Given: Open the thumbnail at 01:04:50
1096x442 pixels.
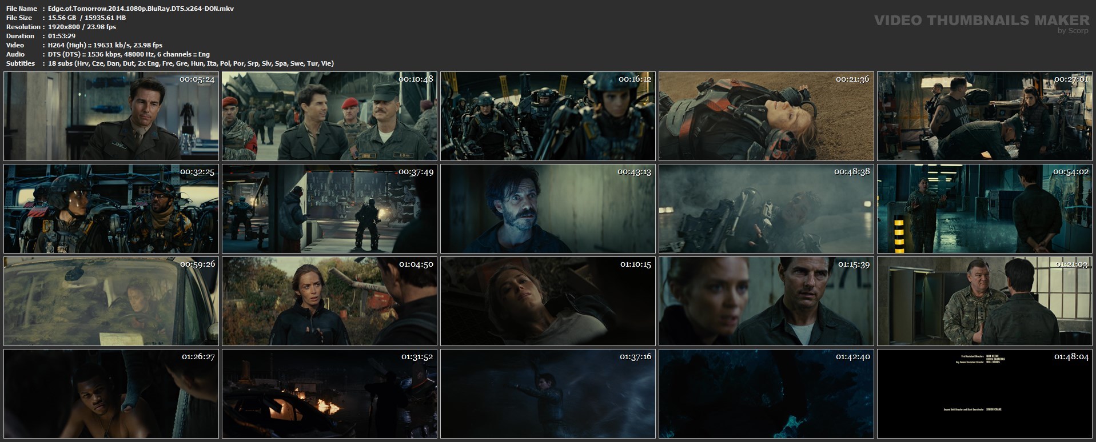Looking at the screenshot, I should click(x=329, y=301).
